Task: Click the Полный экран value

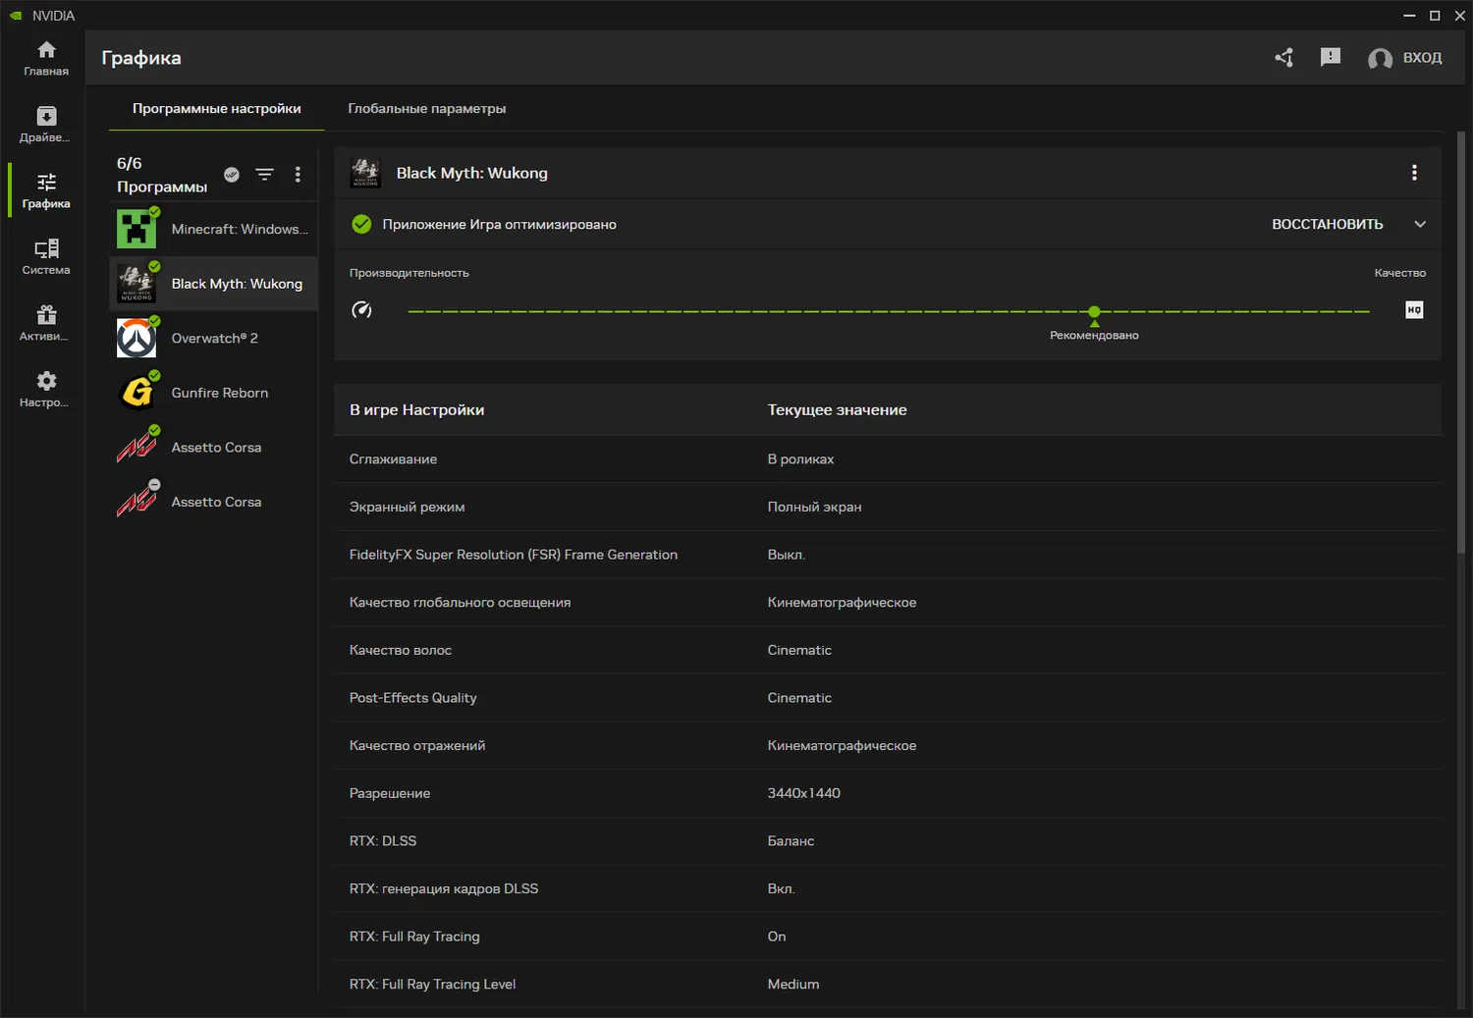Action: point(814,507)
